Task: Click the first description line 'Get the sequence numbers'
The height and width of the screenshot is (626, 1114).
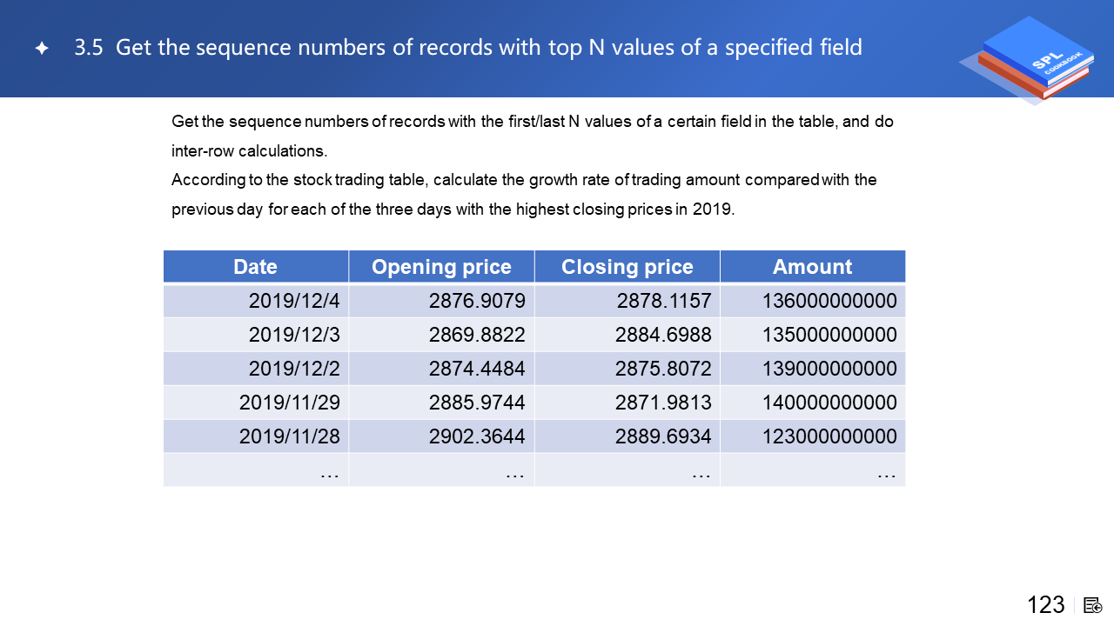Action: [532, 122]
